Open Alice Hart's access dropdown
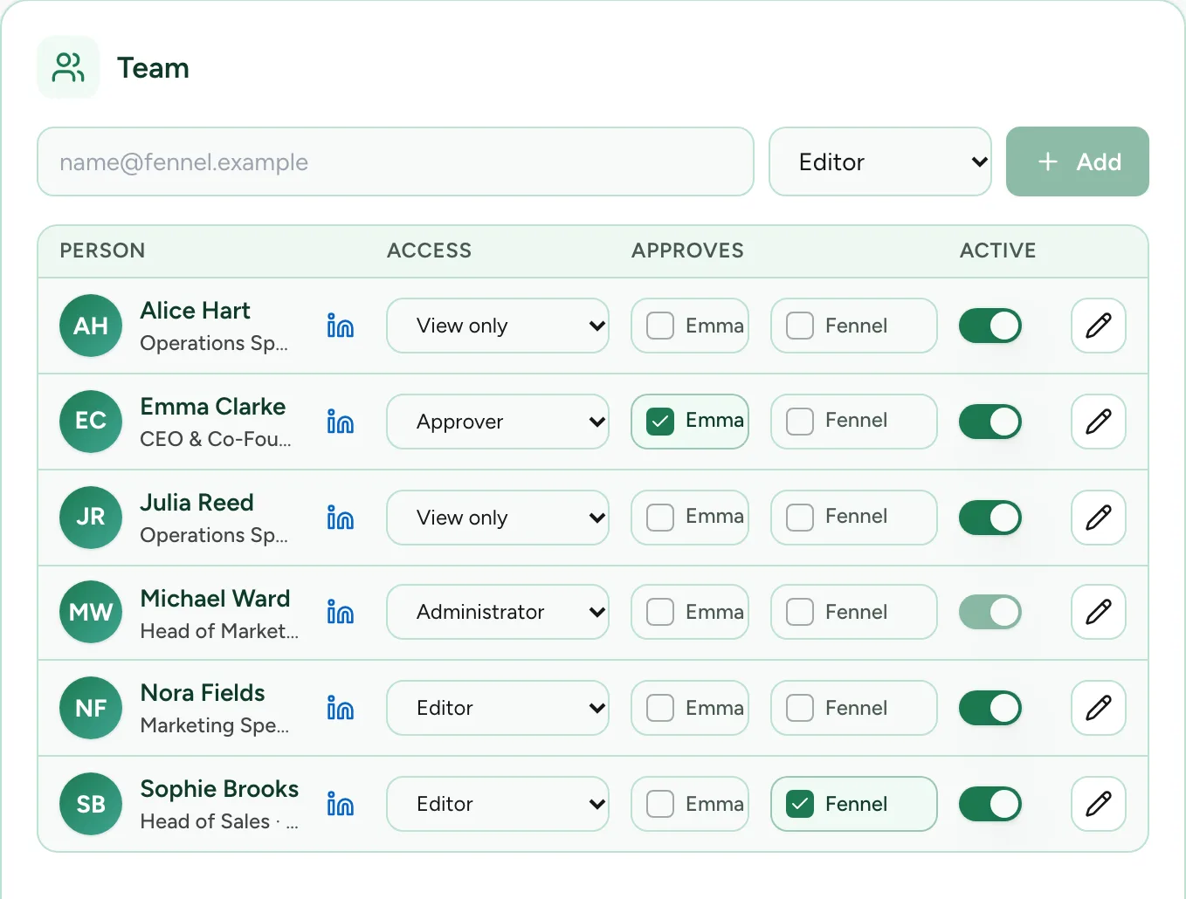Screen dimensions: 1186x899 [498, 326]
